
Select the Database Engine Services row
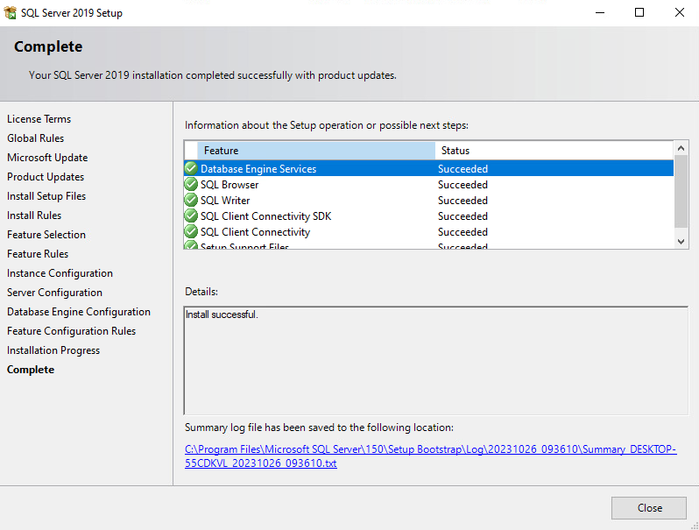[428, 168]
